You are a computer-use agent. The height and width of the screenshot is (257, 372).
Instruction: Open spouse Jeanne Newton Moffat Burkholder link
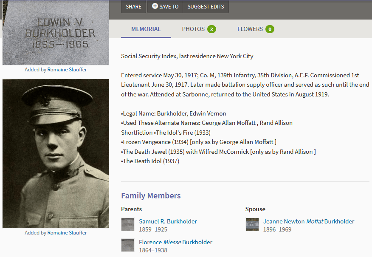tap(308, 221)
